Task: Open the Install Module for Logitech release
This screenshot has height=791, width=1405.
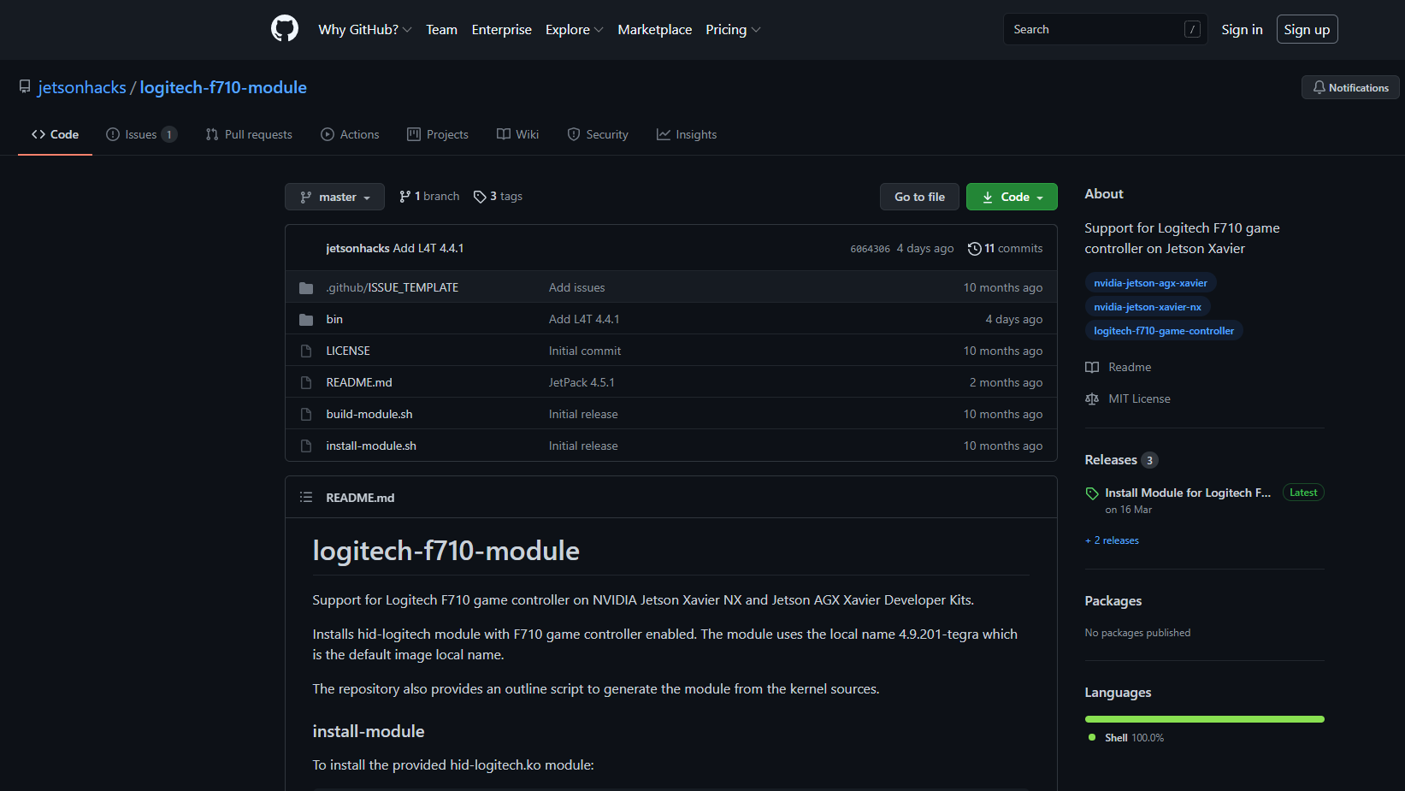Action: (x=1188, y=493)
